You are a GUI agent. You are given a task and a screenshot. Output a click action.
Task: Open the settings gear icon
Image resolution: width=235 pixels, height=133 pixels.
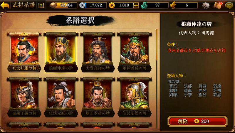click(x=206, y=6)
